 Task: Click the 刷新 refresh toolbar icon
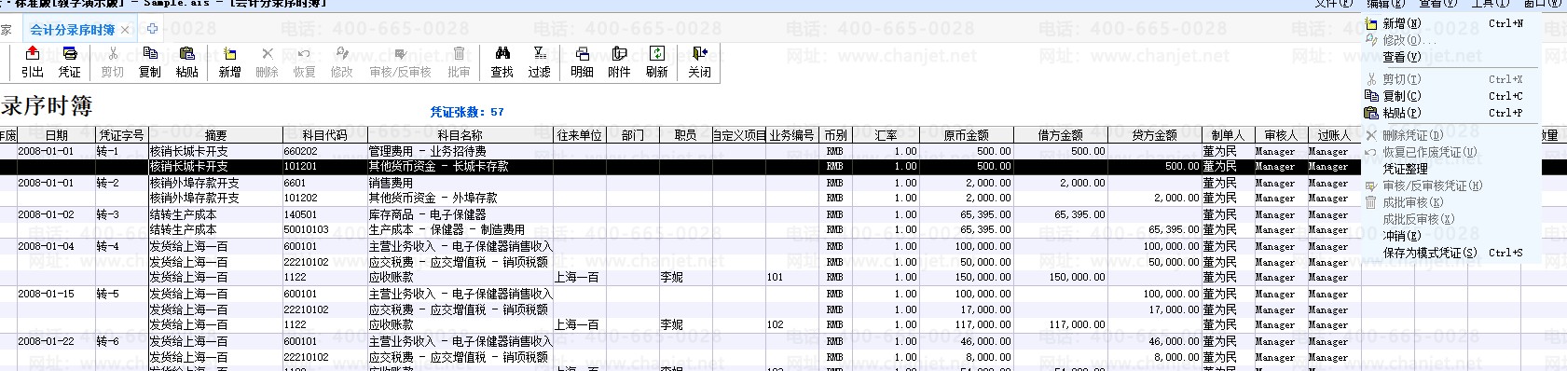pyautogui.click(x=656, y=62)
